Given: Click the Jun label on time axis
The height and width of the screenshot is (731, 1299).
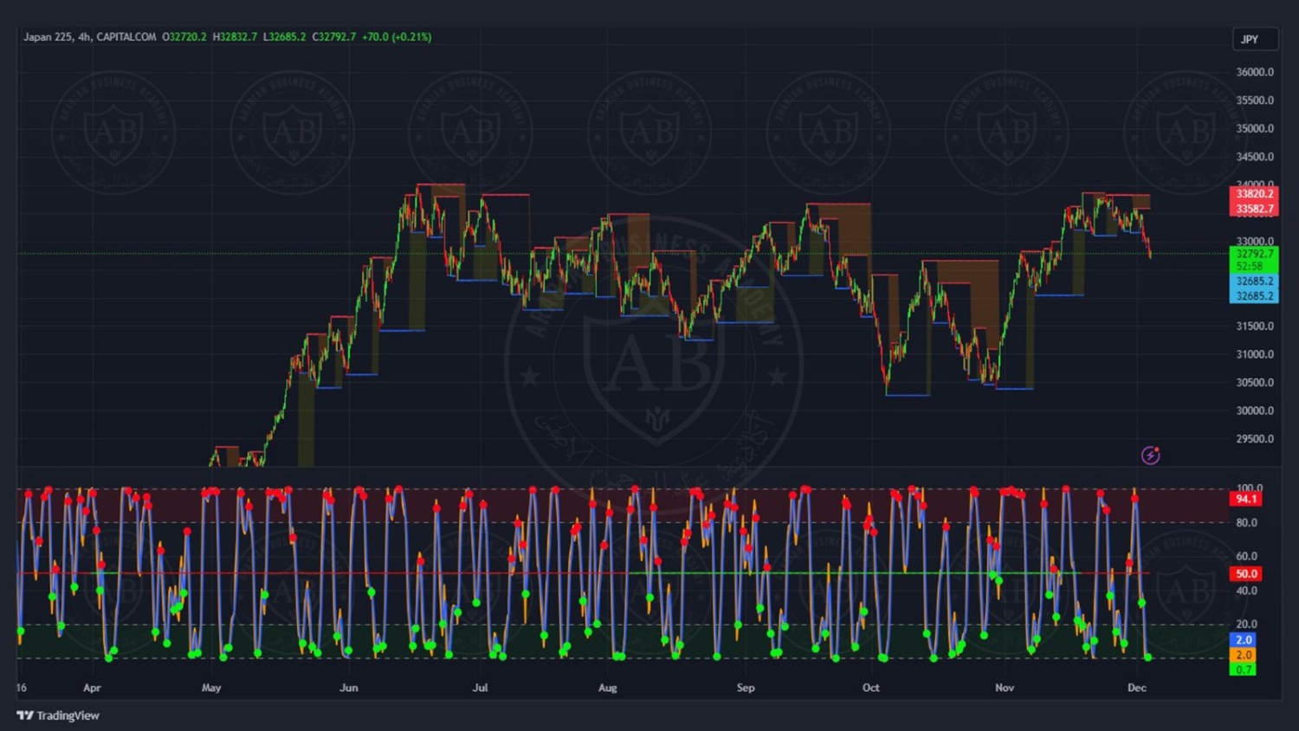Looking at the screenshot, I should [x=349, y=688].
